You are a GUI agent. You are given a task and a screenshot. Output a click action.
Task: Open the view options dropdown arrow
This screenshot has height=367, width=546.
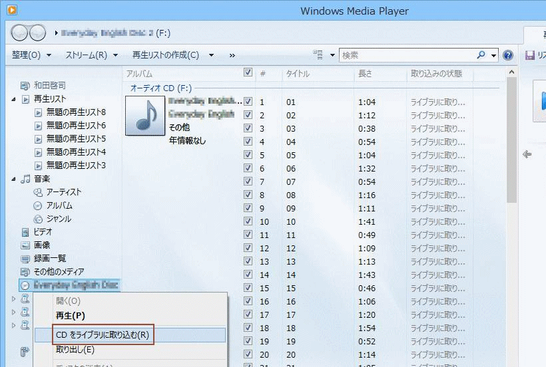click(332, 55)
